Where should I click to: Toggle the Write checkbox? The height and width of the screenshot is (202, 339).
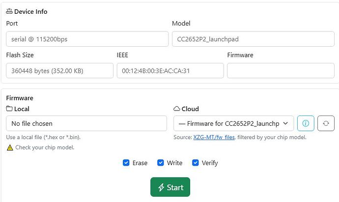point(161,163)
